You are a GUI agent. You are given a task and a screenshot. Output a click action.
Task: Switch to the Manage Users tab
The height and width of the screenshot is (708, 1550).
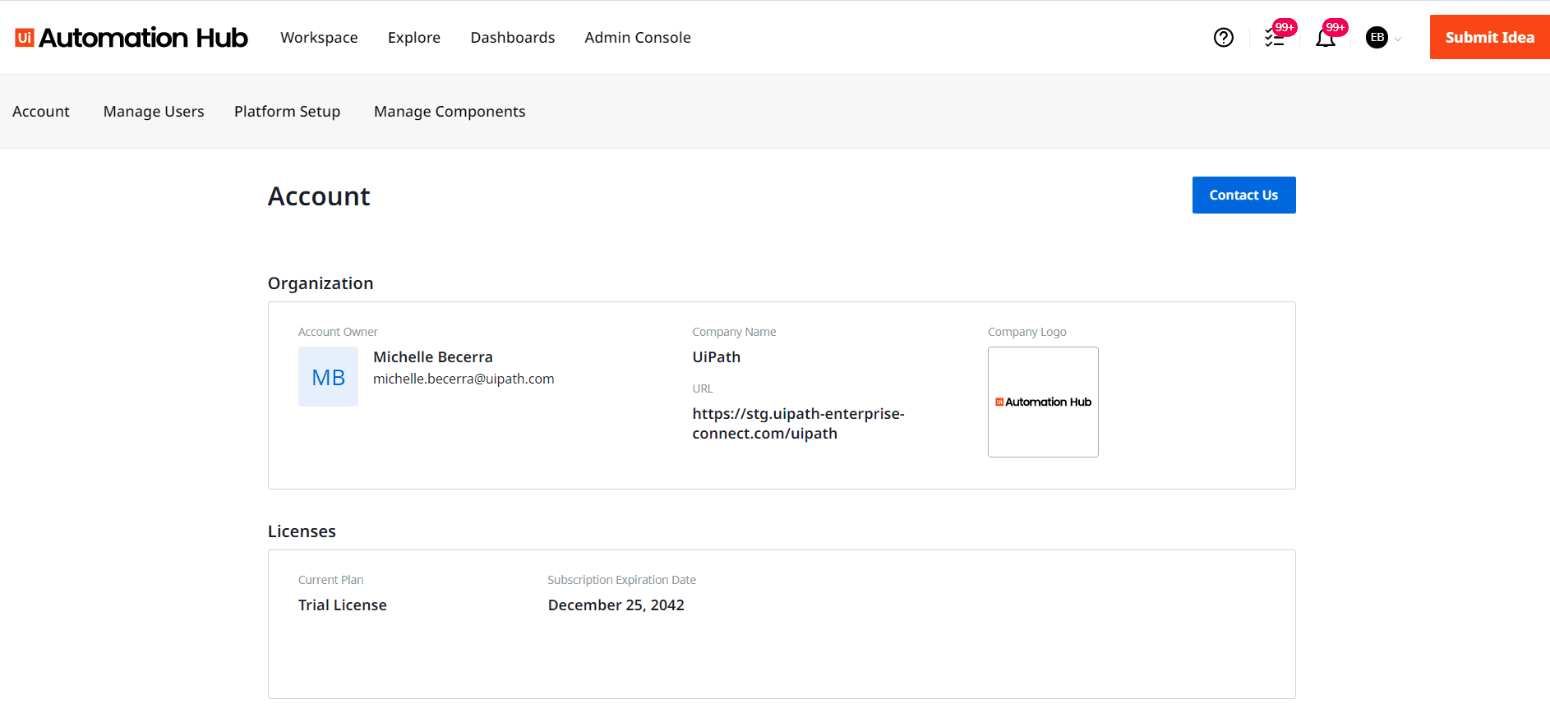pos(154,112)
